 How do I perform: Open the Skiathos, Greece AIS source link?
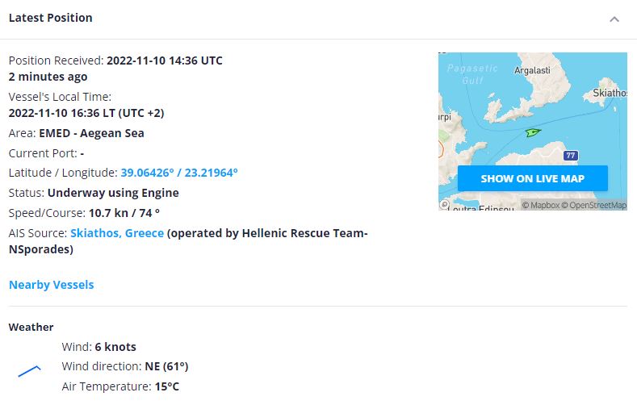pyautogui.click(x=117, y=233)
